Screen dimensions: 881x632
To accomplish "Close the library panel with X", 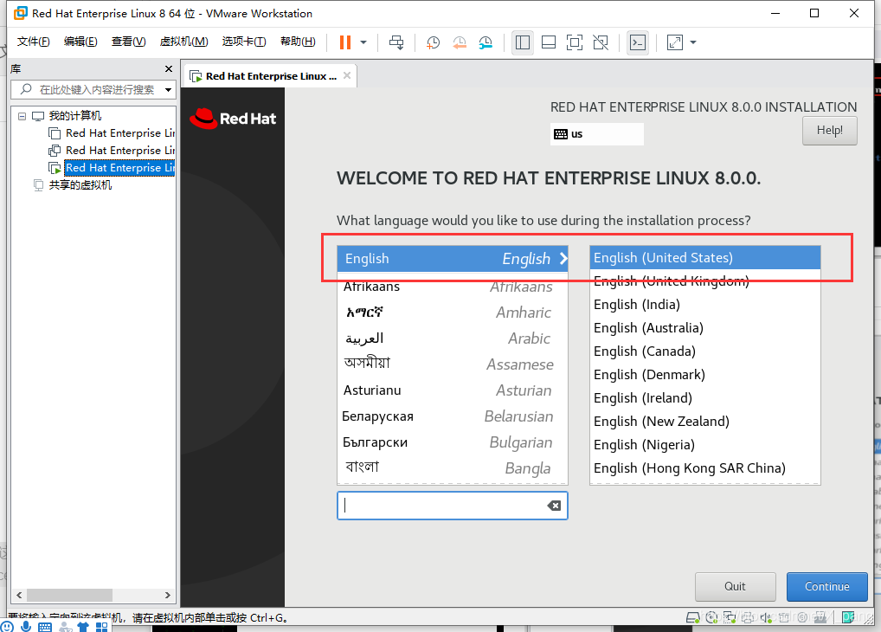I will pyautogui.click(x=169, y=68).
